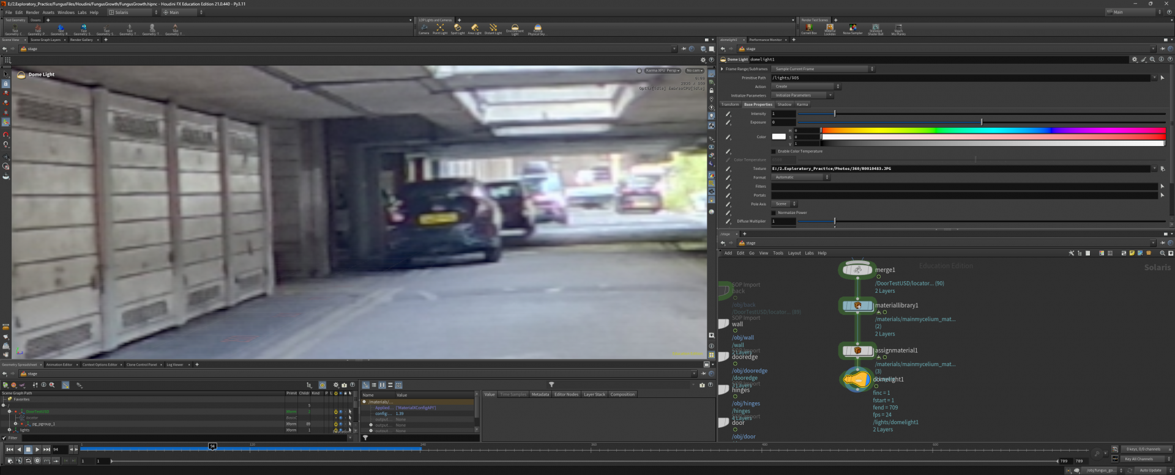Switch to the Shadow tab
This screenshot has width=1175, height=475.
(x=784, y=105)
